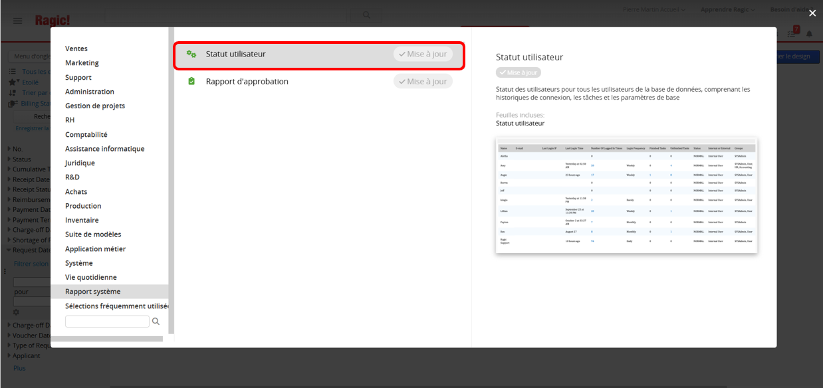Choose the Achats category
Screen dimensions: 823x388
click(x=76, y=192)
